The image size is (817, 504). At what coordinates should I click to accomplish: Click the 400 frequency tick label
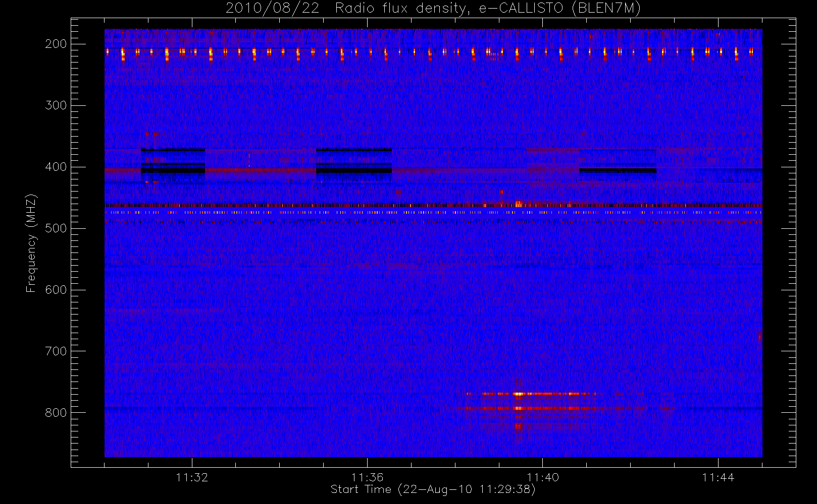click(x=56, y=167)
